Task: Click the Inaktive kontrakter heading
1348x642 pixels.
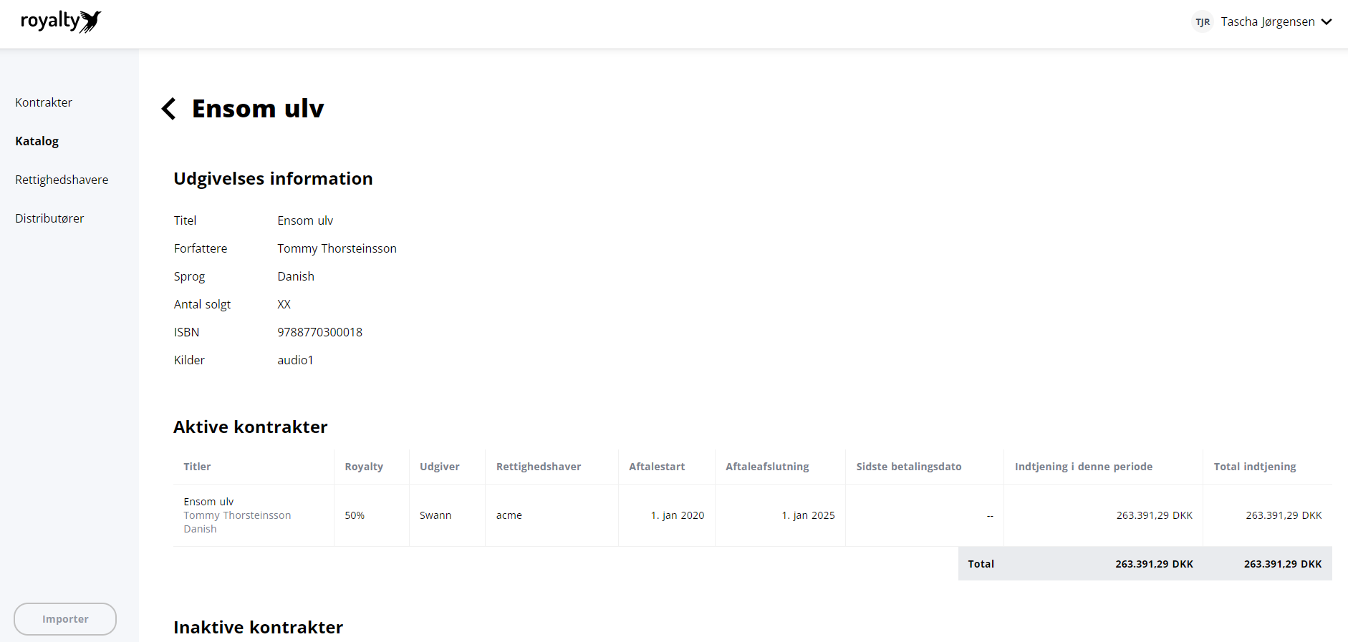Action: point(258,628)
